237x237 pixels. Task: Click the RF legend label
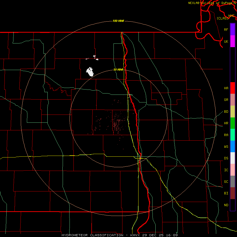(x=226, y=29)
